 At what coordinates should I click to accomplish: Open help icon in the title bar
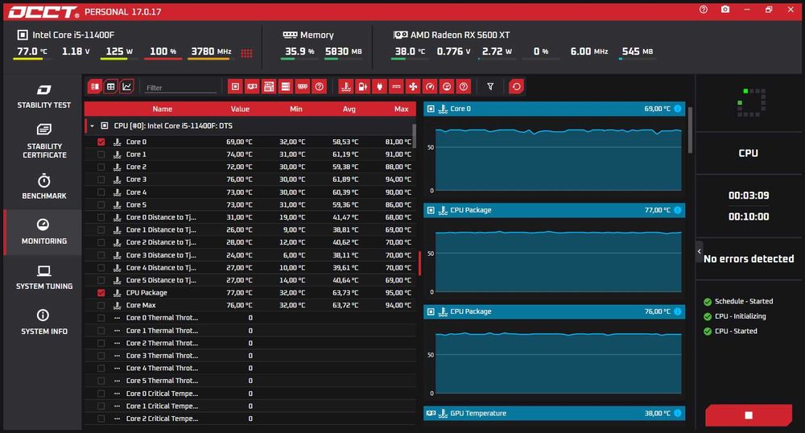tap(704, 10)
